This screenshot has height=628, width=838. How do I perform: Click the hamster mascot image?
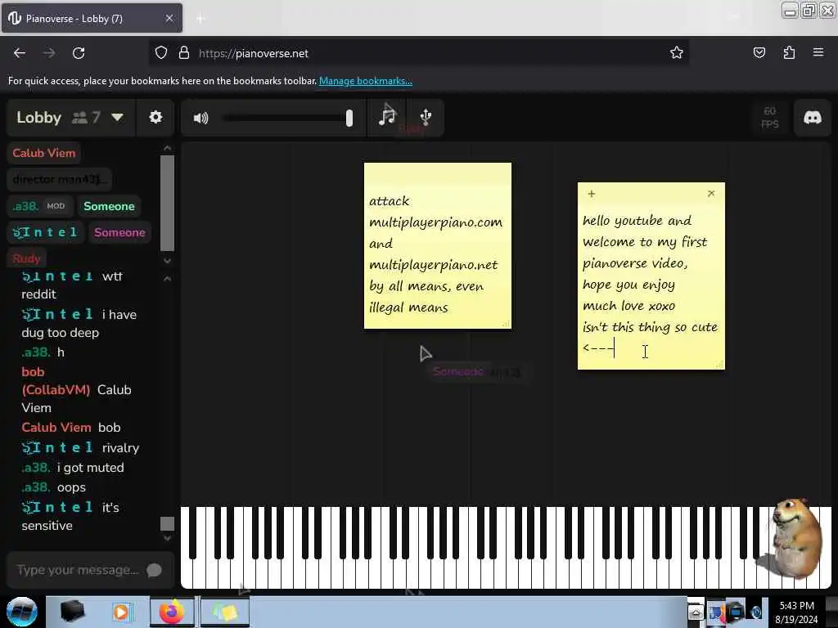coord(797,537)
